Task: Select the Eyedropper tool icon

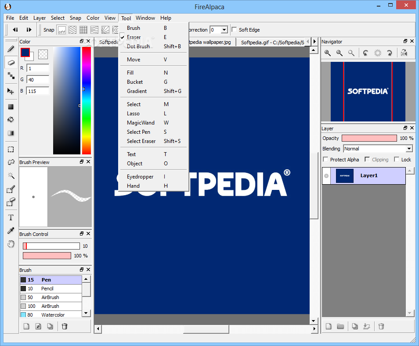Action: 11,231
